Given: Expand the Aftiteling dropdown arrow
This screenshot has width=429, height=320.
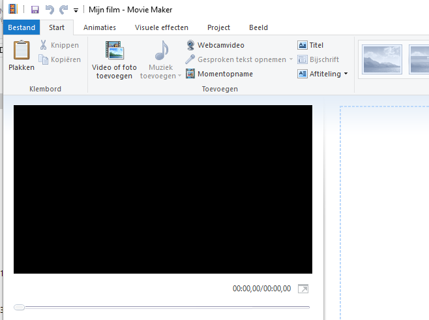Looking at the screenshot, I should click(346, 74).
